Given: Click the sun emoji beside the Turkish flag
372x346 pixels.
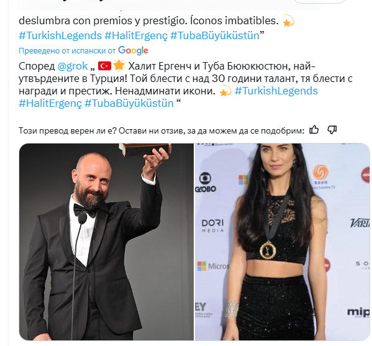Looking at the screenshot, I should (x=119, y=66).
